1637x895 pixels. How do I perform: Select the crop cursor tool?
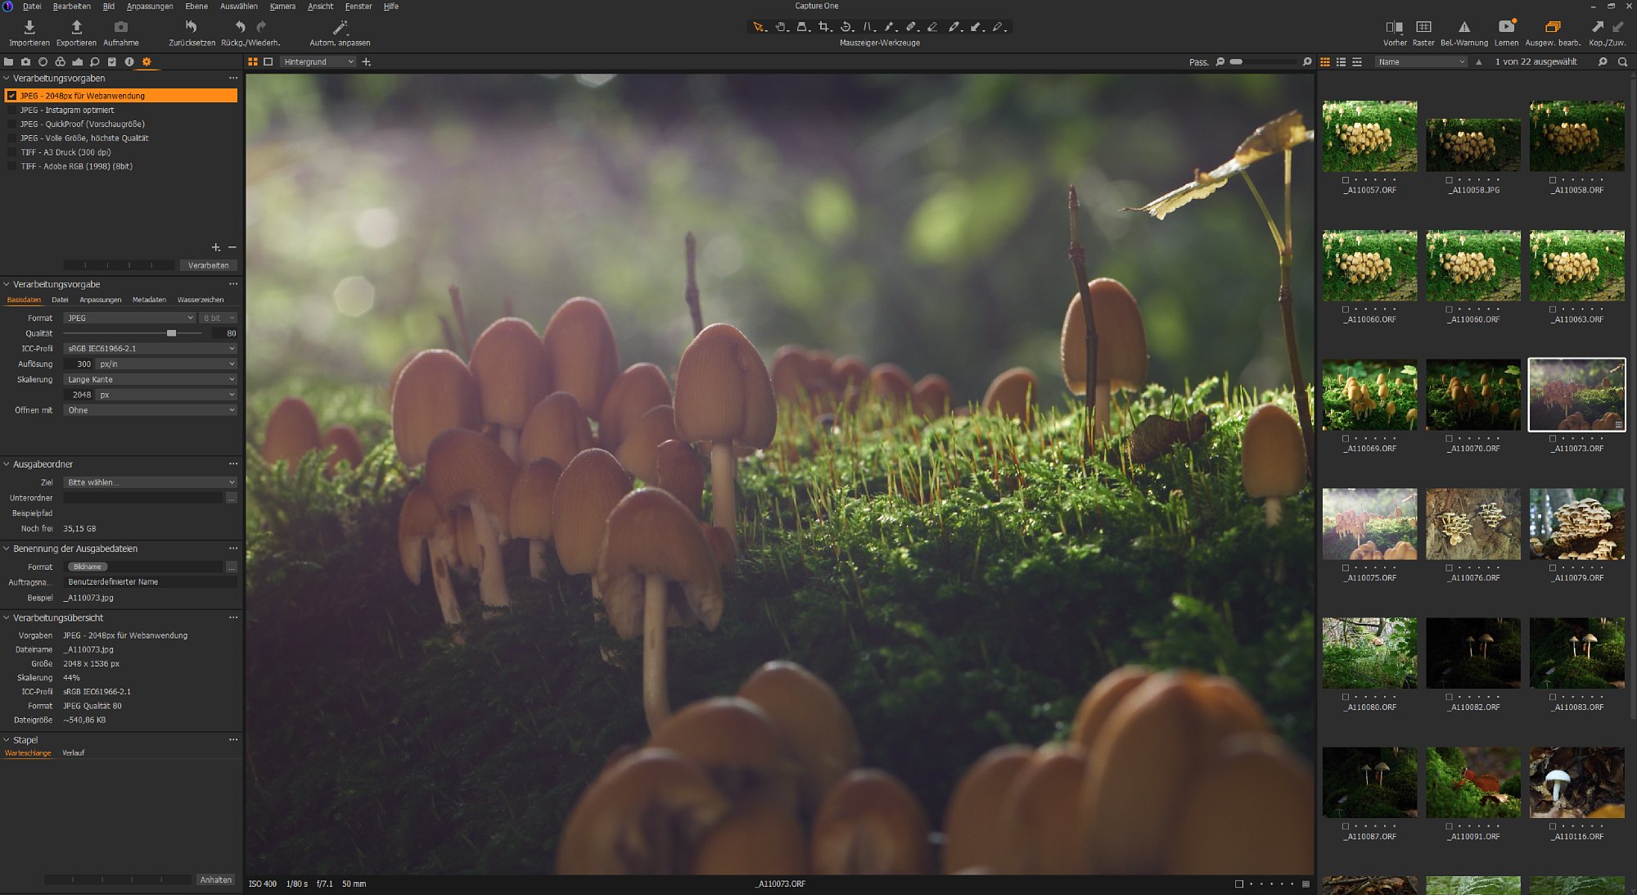[824, 27]
